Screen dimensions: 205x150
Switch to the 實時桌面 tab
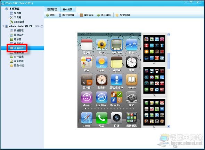point(68,9)
